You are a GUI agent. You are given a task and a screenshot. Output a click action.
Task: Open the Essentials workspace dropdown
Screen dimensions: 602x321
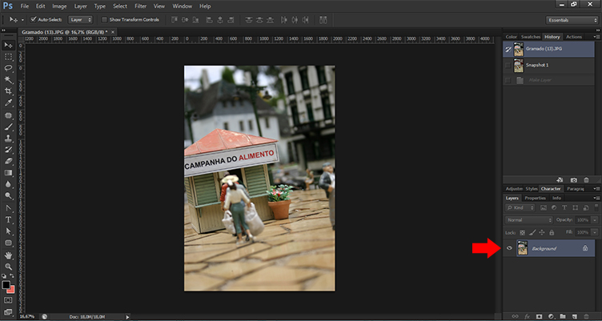coord(571,19)
